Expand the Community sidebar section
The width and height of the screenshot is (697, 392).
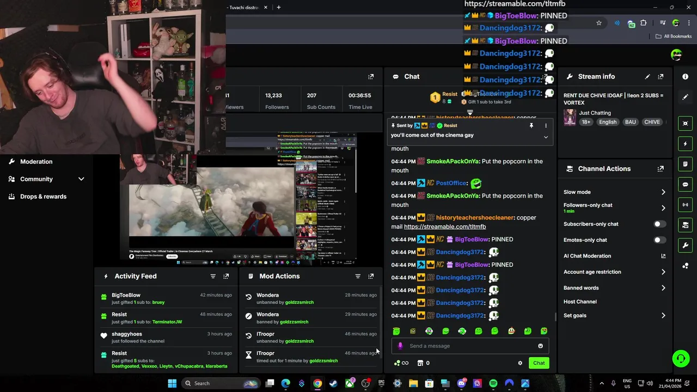click(x=81, y=179)
